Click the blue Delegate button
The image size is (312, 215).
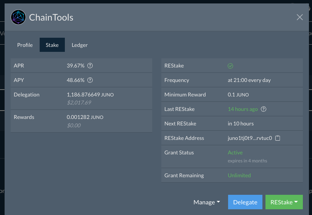245,202
